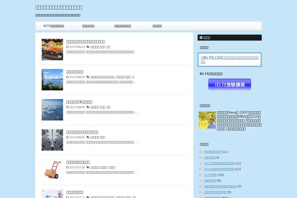Click the bullet icon beside the category with (4)
This screenshot has height=198, width=297.
pos(200,157)
